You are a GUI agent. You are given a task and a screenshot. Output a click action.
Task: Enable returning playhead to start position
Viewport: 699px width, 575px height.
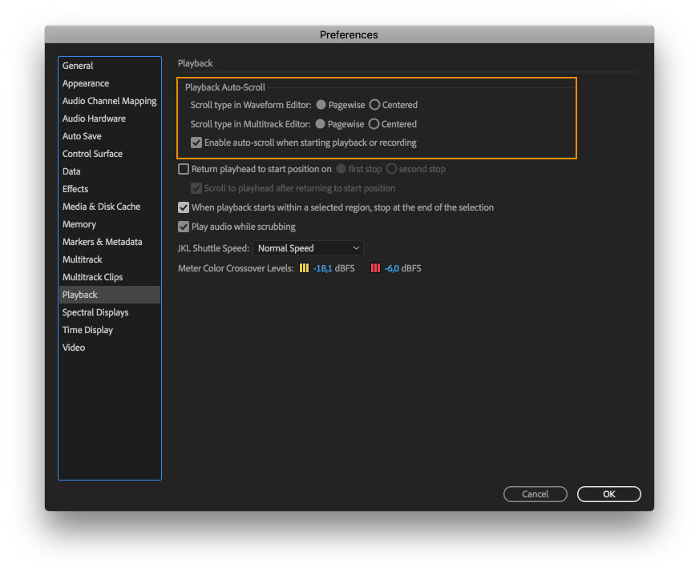(x=184, y=169)
